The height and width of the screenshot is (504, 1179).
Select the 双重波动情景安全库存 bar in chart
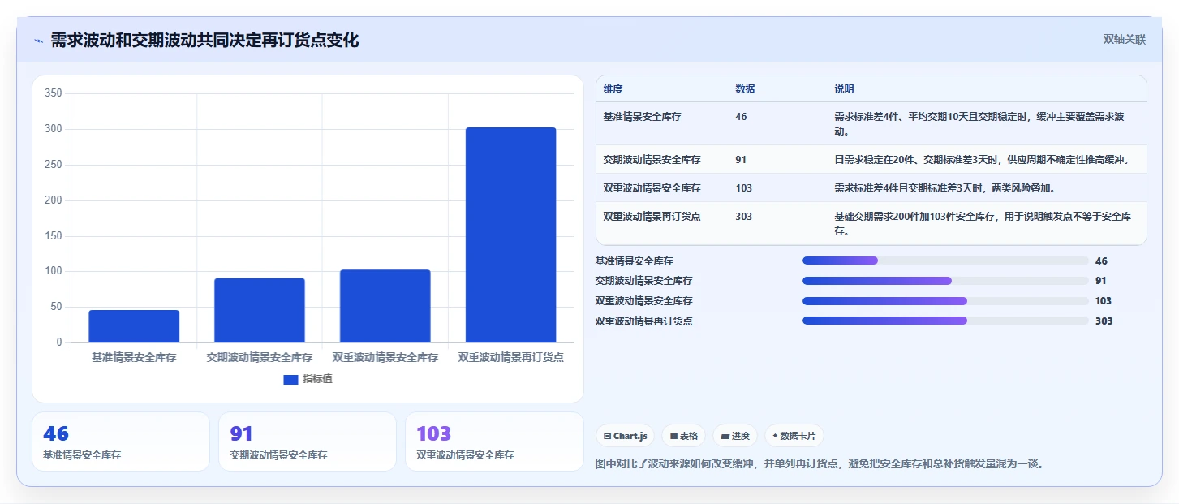pyautogui.click(x=385, y=306)
